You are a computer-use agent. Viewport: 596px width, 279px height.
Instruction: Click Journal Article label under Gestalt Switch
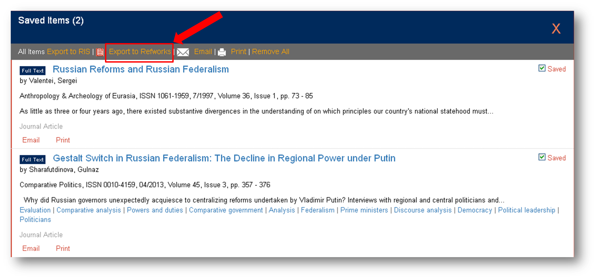(x=41, y=235)
